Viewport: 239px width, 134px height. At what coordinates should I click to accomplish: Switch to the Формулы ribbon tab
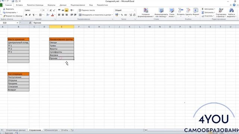pos(52,5)
